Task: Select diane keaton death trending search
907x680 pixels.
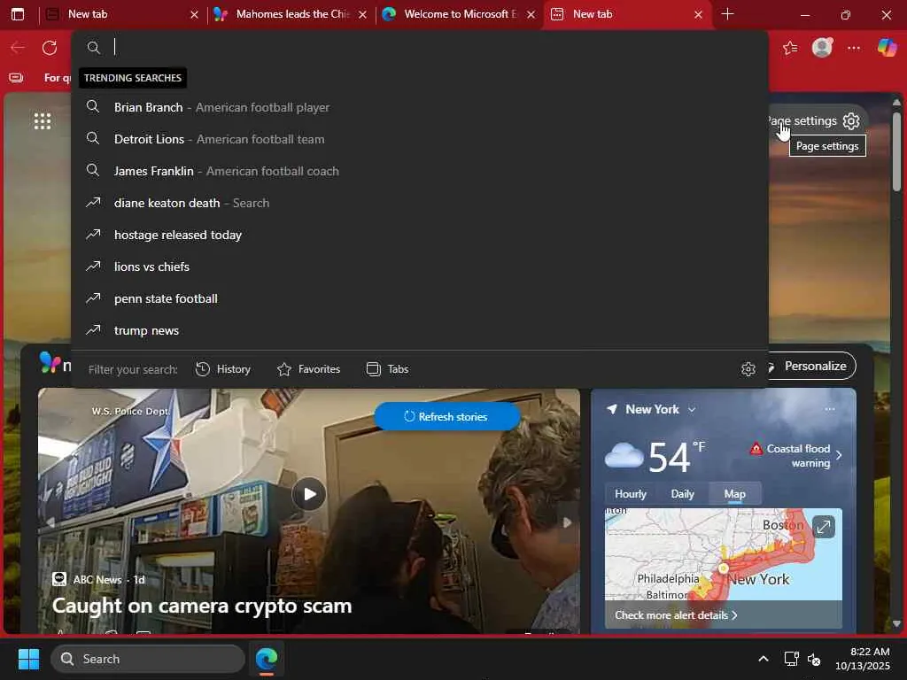Action: coord(421,203)
